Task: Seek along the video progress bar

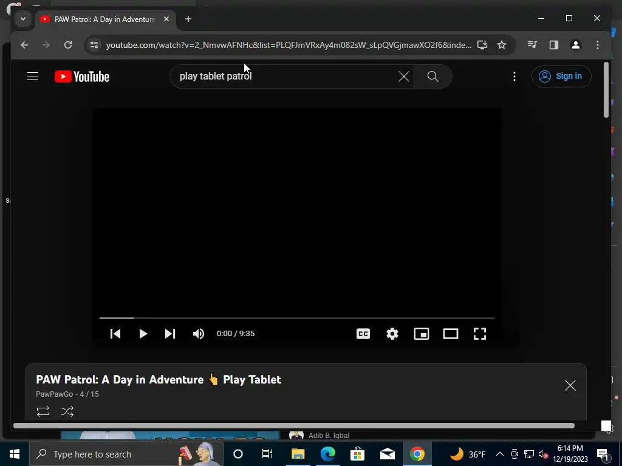Action: [296, 318]
